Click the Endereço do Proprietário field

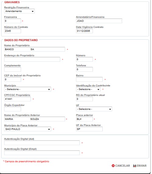point(32,59)
